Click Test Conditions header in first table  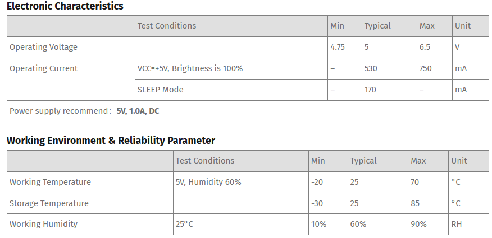[x=167, y=26]
